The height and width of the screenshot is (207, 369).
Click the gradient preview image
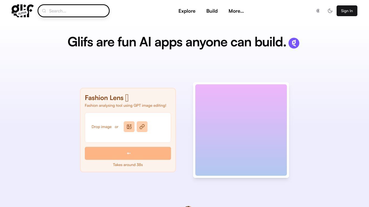(x=241, y=130)
